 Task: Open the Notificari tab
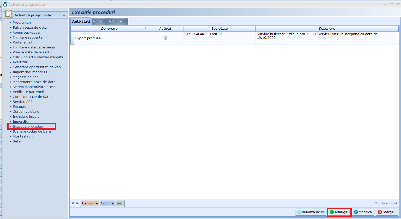click(116, 21)
